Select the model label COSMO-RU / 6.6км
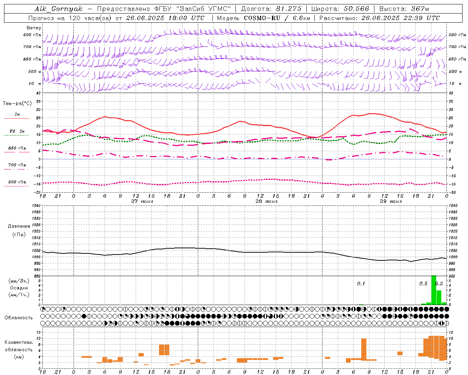Viewport: 468px width, 375px height. [277, 18]
